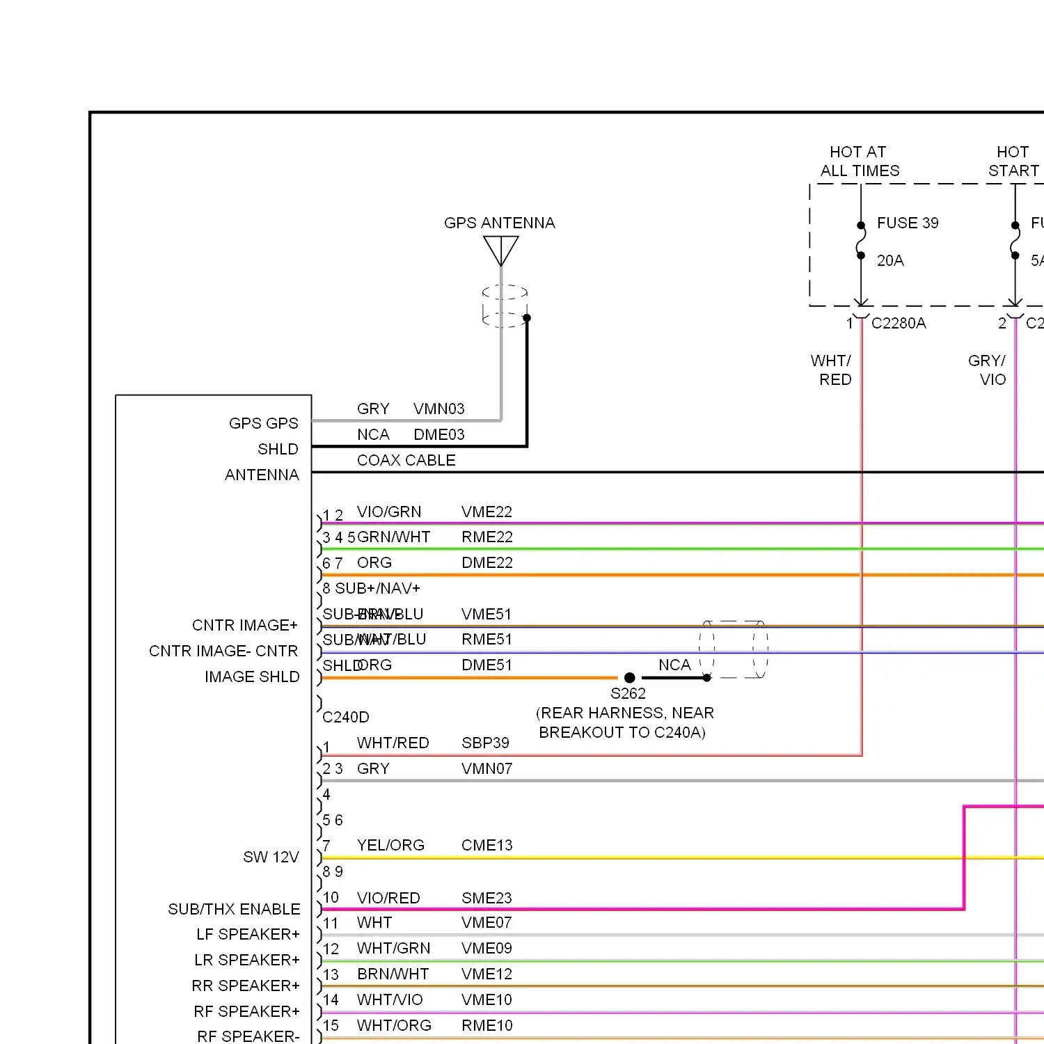Select wire code VMN03
Image resolution: width=1044 pixels, height=1044 pixels.
438,409
